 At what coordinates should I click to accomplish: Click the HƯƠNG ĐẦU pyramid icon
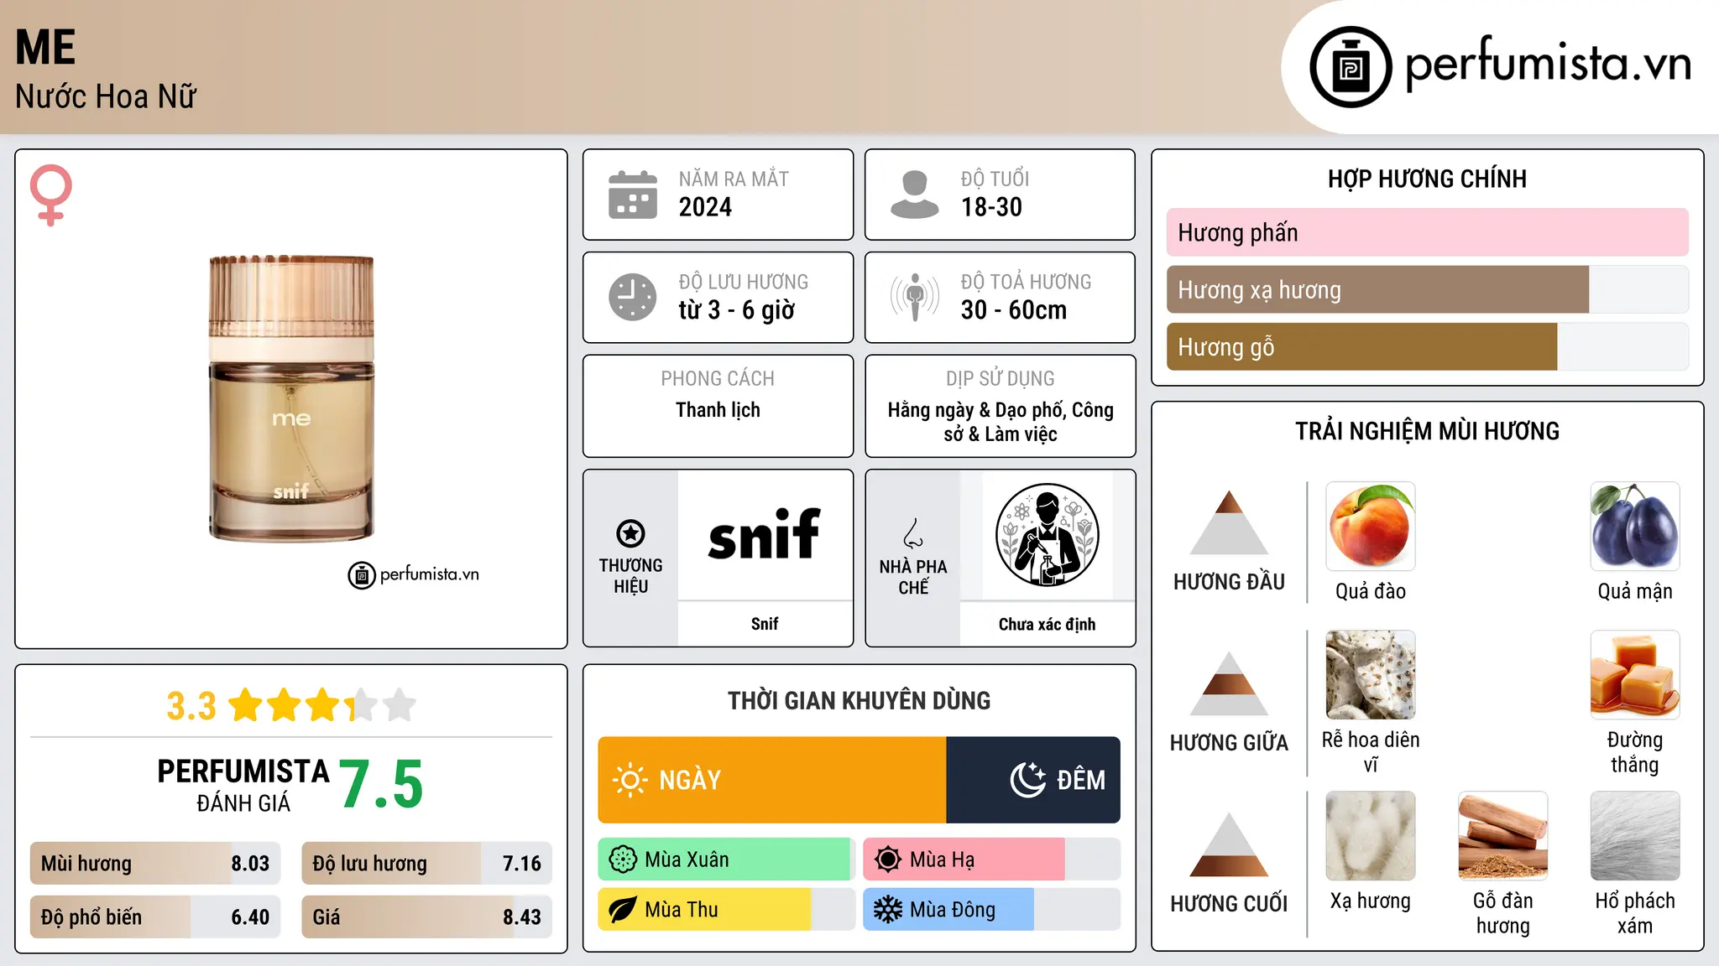(x=1229, y=522)
